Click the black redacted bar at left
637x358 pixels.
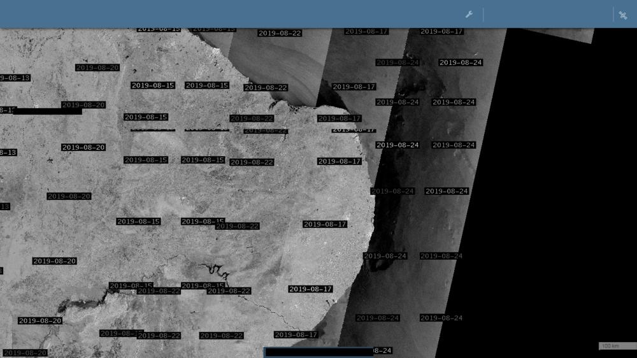pos(48,111)
